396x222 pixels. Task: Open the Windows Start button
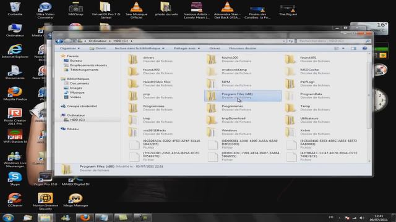(x=8, y=218)
